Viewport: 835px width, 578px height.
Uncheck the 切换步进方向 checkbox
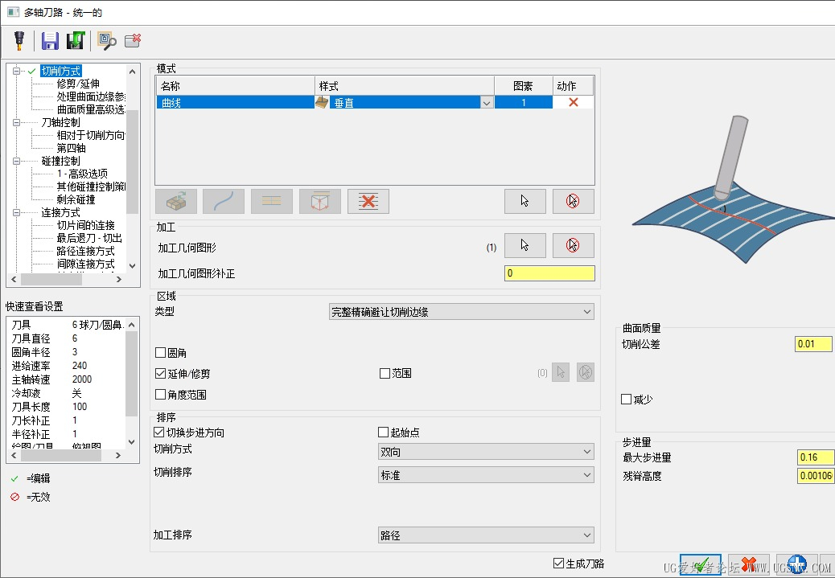[158, 432]
